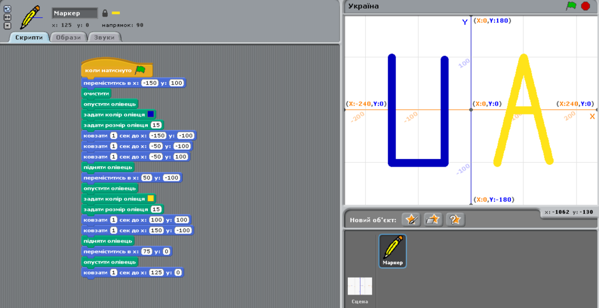
Task: Open blue pen color swatch in script
Action: coord(150,114)
